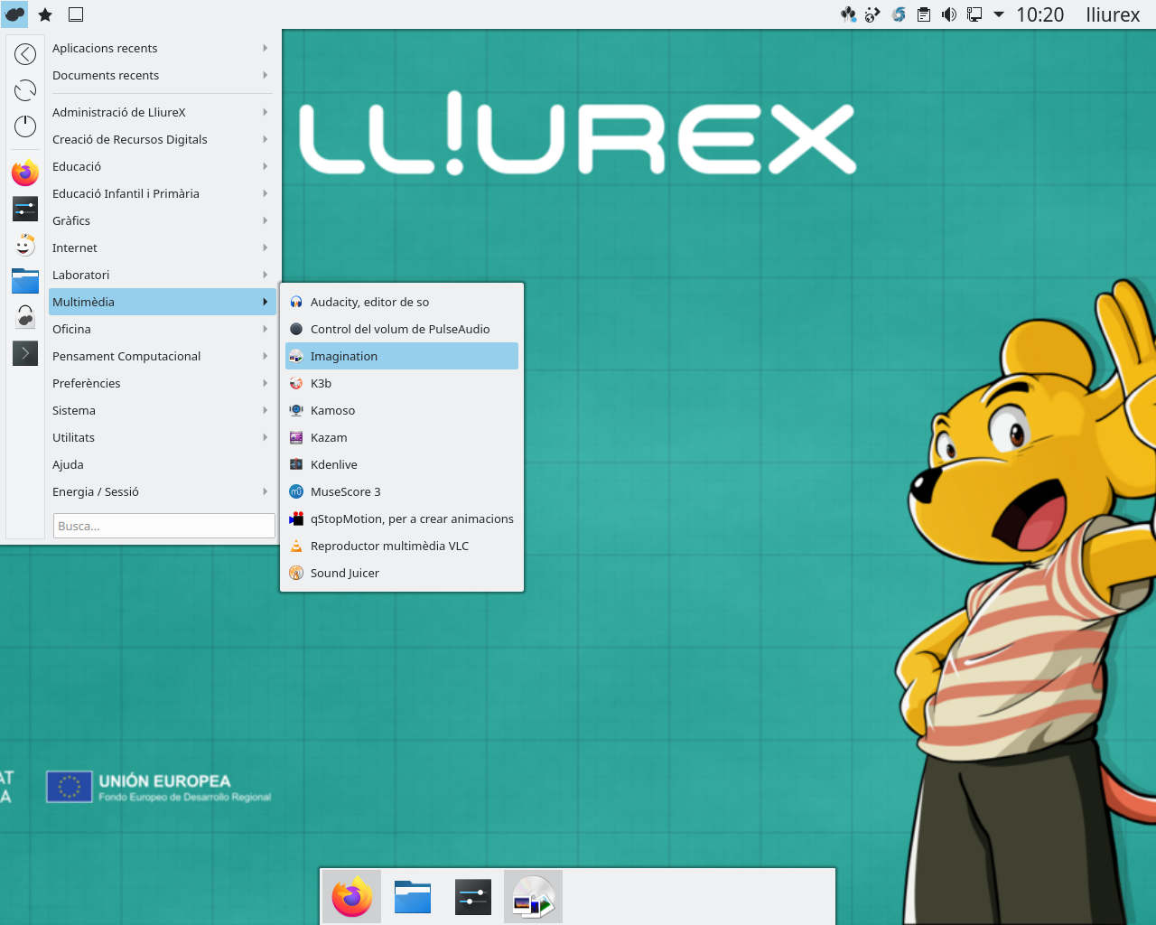Viewport: 1156px width, 925px height.
Task: Click the back arrow in menu sidebar
Action: coord(25,54)
